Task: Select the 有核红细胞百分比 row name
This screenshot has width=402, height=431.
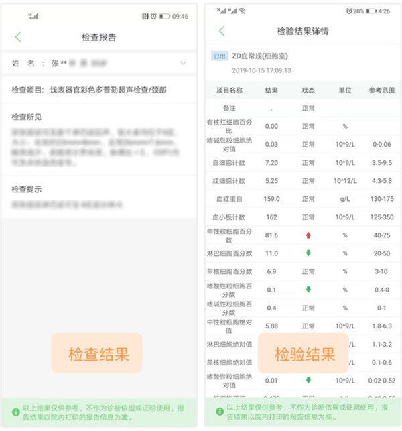Action: pyautogui.click(x=229, y=127)
